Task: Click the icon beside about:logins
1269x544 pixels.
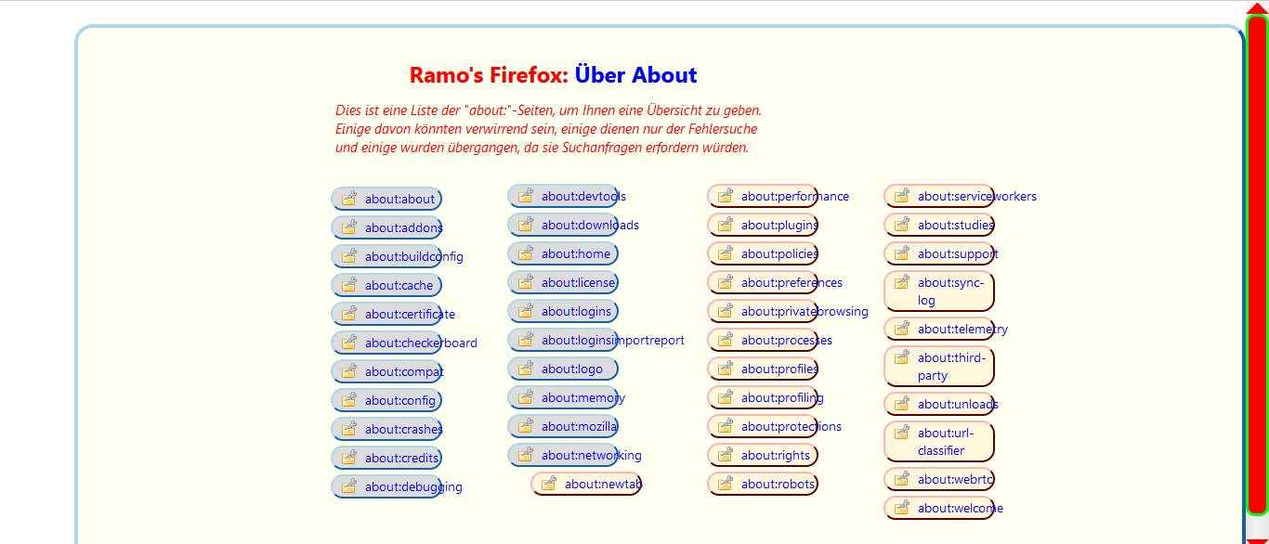Action: [x=525, y=311]
